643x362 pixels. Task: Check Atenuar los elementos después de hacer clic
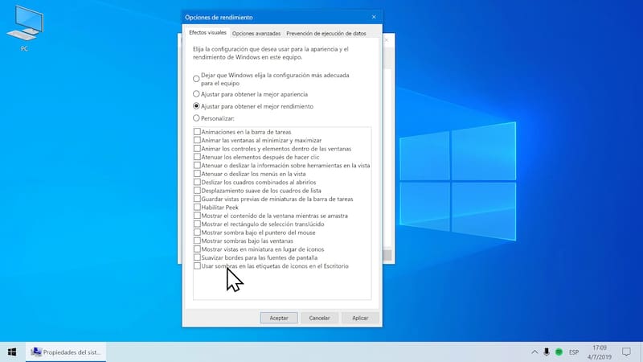[197, 157]
